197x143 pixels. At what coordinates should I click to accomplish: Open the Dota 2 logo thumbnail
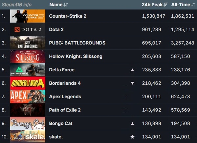click(x=28, y=29)
